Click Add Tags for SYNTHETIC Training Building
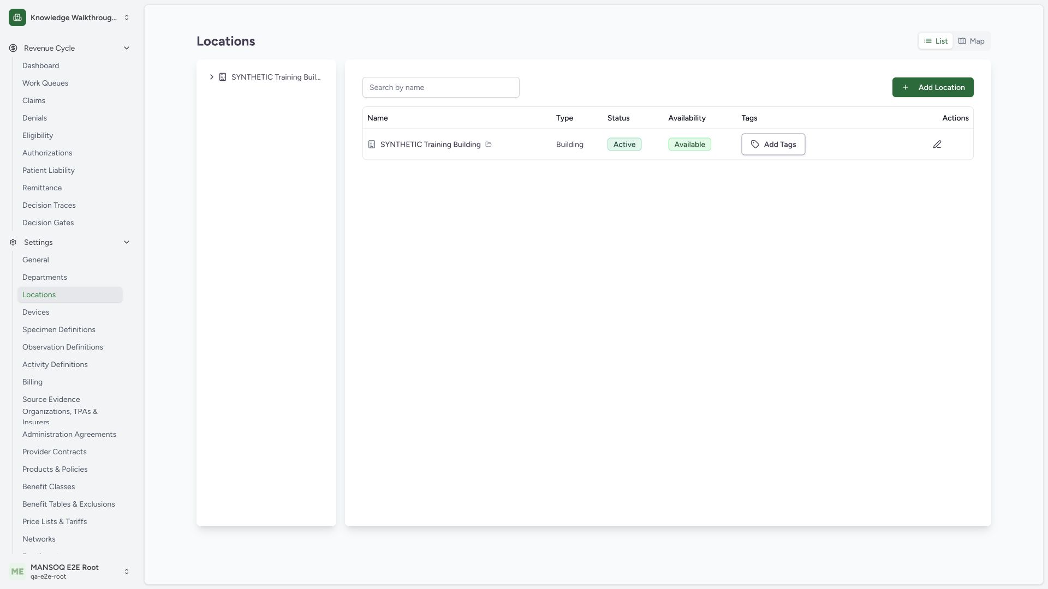This screenshot has height=589, width=1048. click(773, 145)
